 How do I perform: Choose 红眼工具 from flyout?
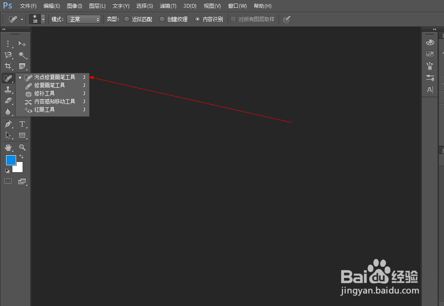pyautogui.click(x=52, y=110)
